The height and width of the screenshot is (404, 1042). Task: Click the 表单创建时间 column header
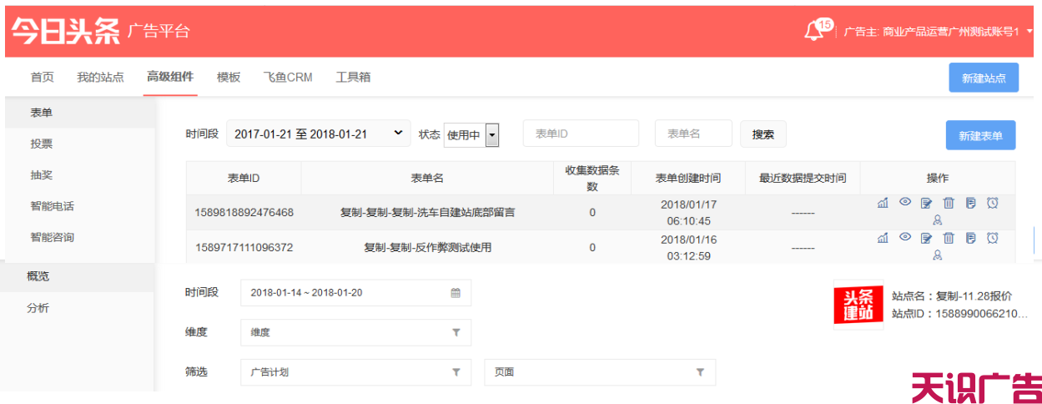pyautogui.click(x=688, y=178)
